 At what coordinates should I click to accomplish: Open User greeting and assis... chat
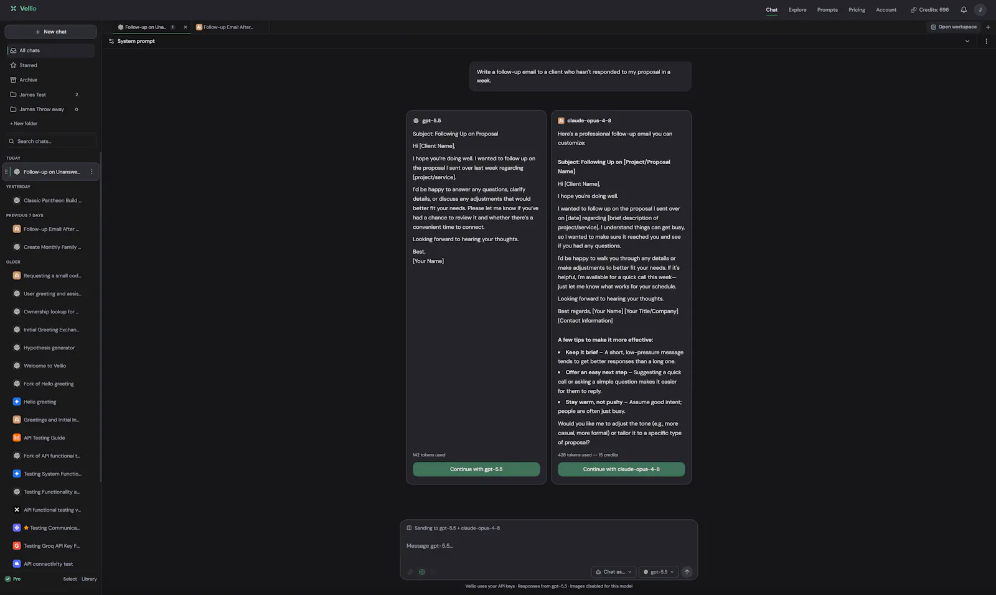51,293
